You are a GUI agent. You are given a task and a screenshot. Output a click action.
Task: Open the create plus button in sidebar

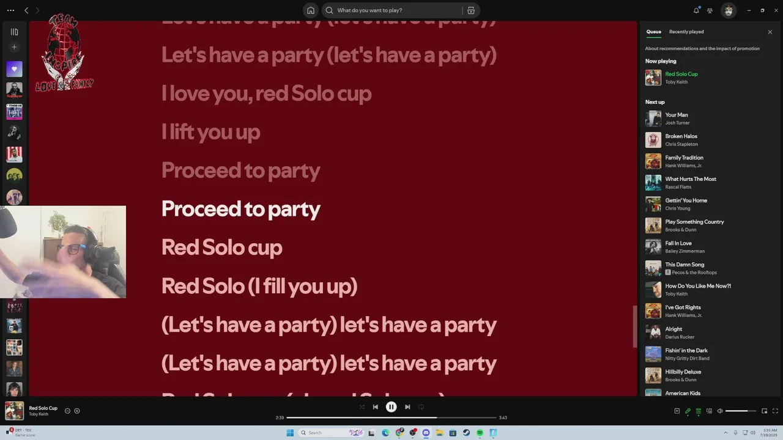[x=14, y=47]
